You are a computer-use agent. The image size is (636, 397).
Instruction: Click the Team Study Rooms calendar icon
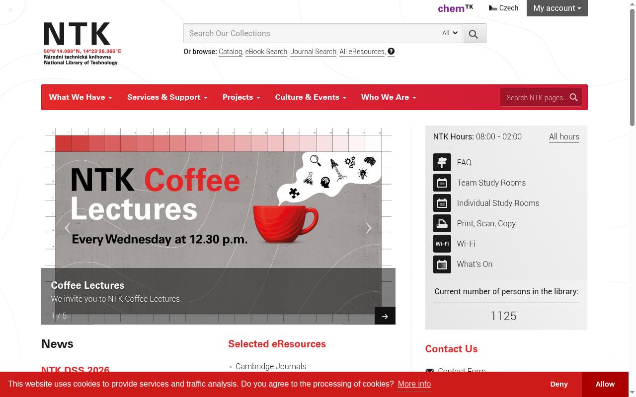coord(442,183)
